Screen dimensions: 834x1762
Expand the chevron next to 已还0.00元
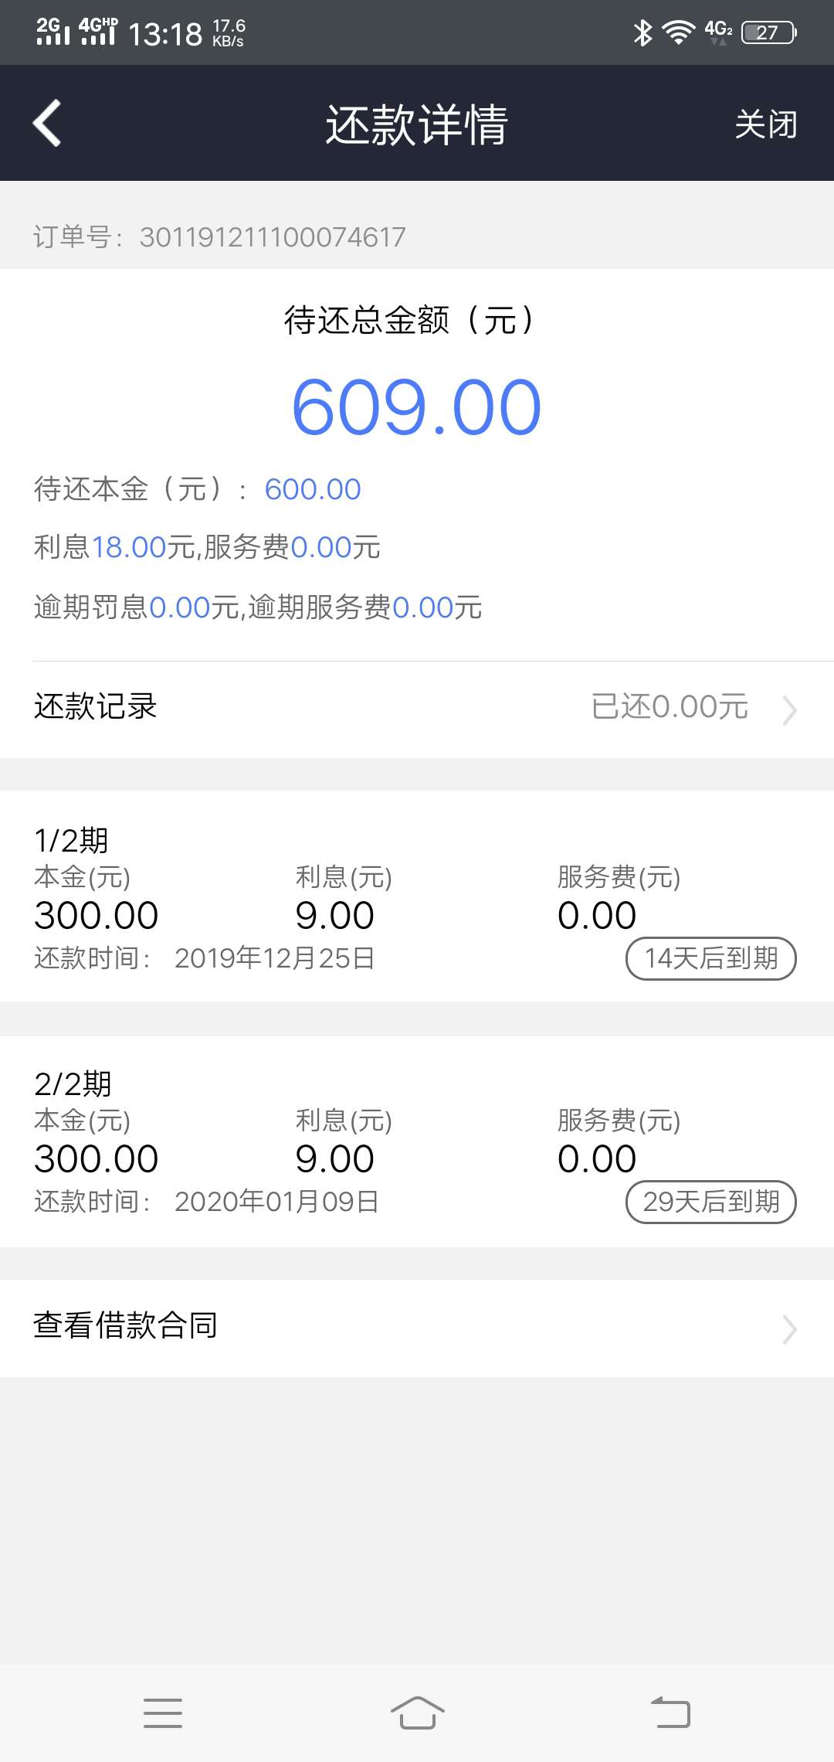(788, 709)
